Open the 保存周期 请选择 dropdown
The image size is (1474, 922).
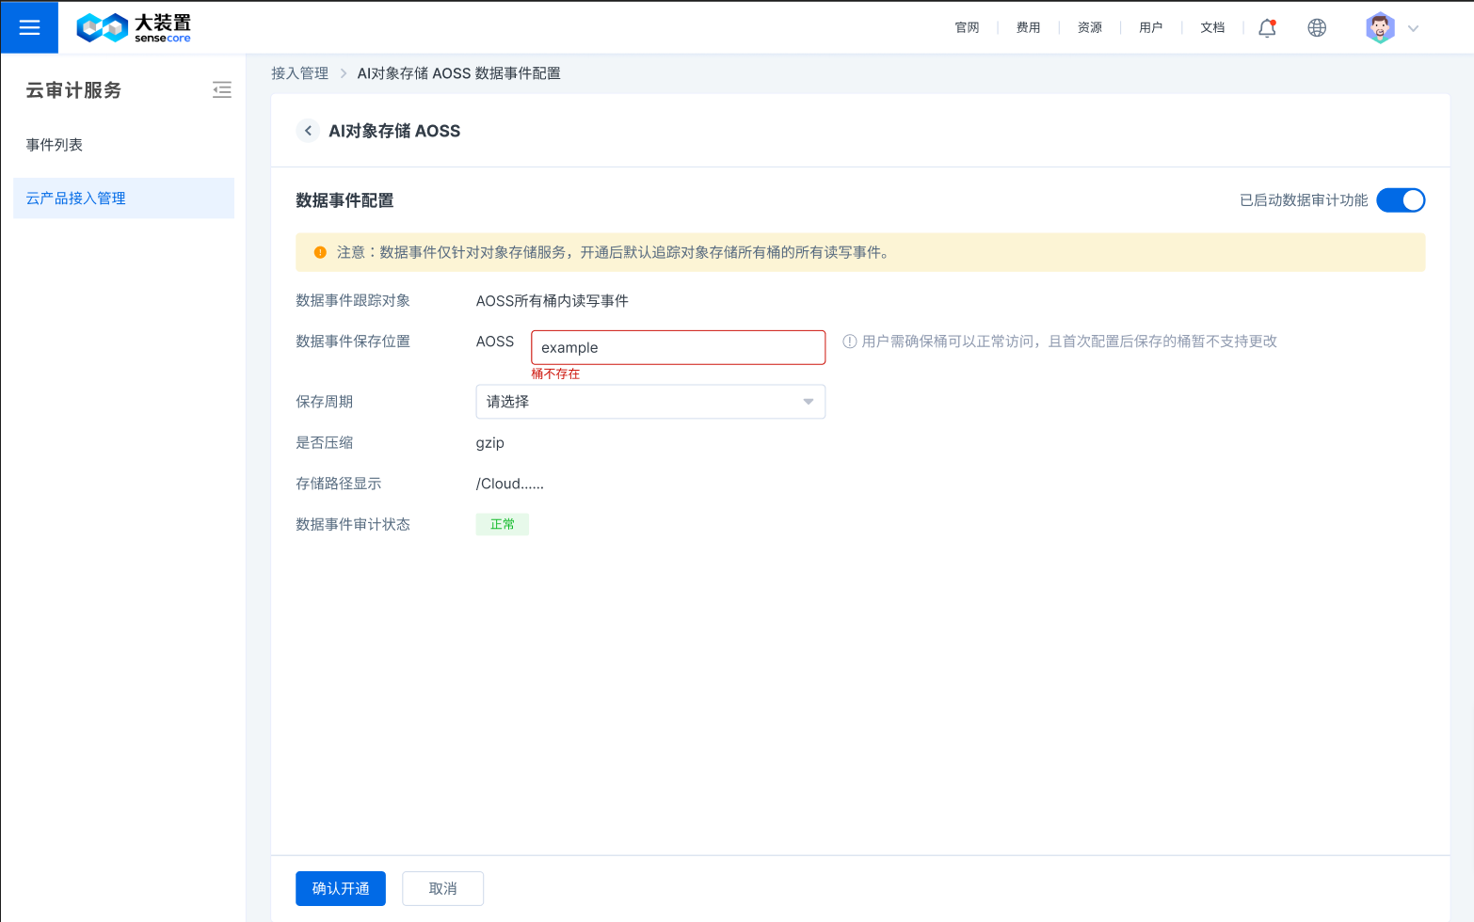click(650, 402)
